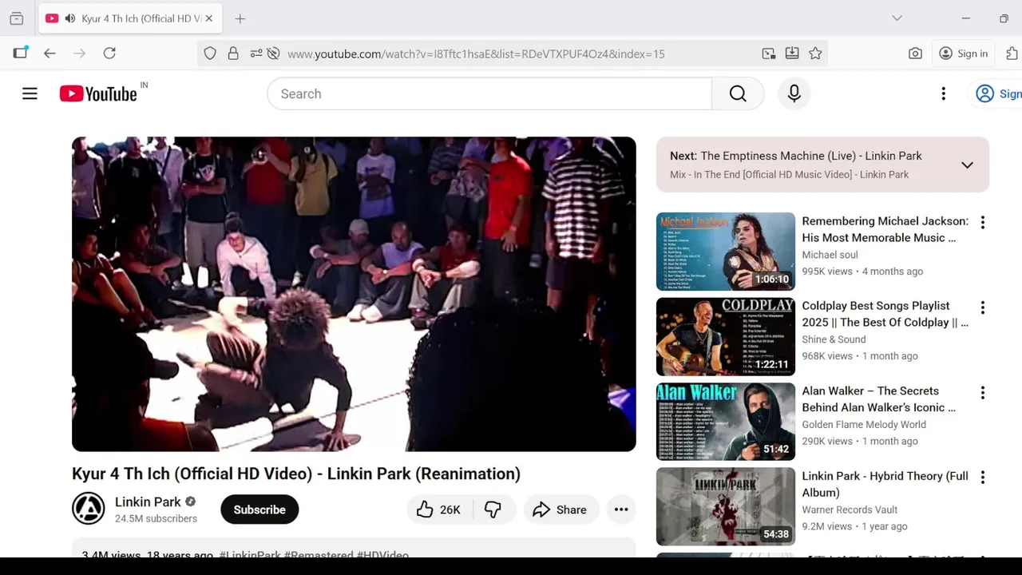The width and height of the screenshot is (1022, 575).
Task: Open options for Remembering Michael Jackson video
Action: click(x=982, y=223)
